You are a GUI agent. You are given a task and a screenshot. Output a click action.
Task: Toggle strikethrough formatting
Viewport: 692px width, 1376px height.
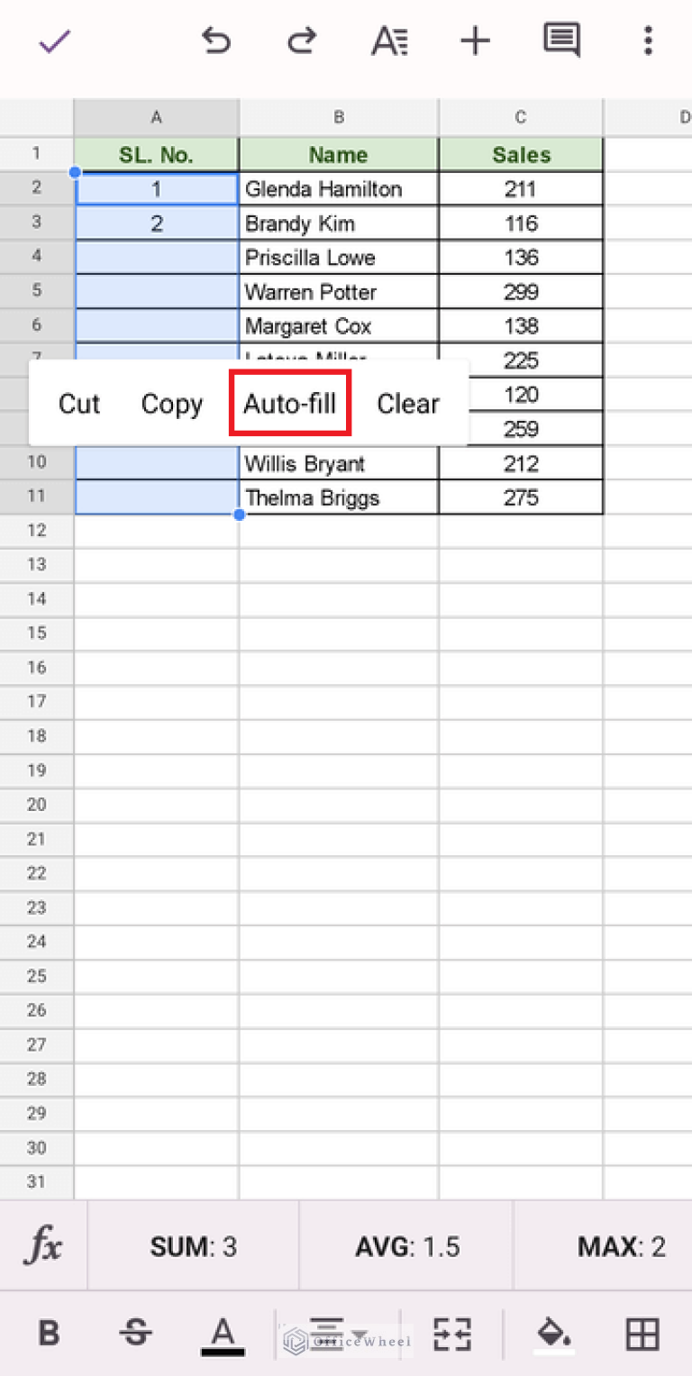pyautogui.click(x=135, y=1333)
